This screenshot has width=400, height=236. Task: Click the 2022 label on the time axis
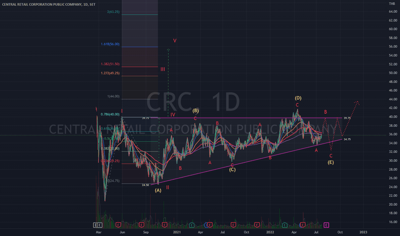pos(270,232)
